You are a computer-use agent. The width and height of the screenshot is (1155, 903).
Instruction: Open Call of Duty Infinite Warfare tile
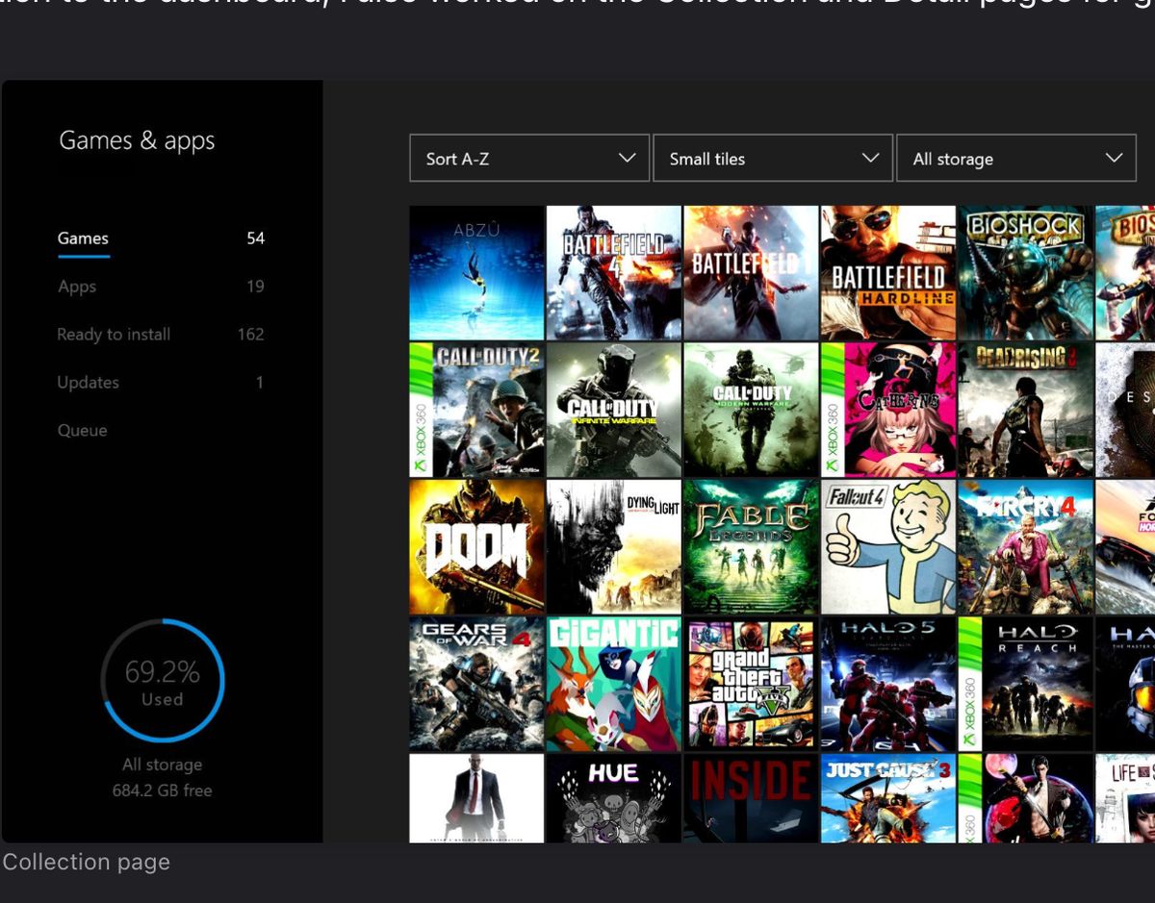[614, 410]
